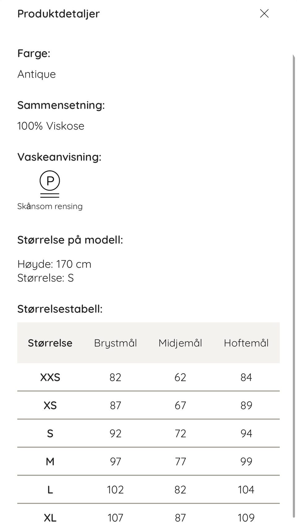The height and width of the screenshot is (531, 297).
Task: Click the Produktdetaljer title
Action: point(58,14)
